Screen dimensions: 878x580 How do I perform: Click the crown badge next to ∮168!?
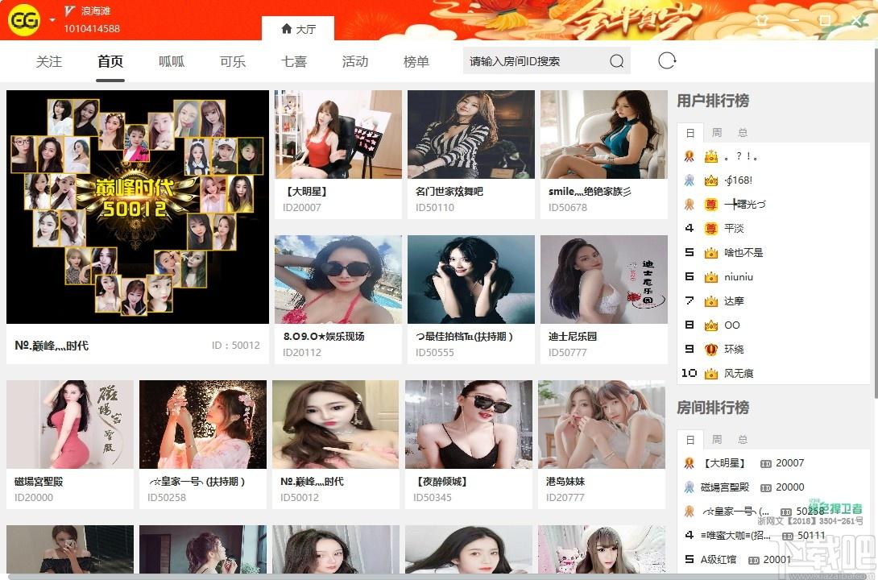point(711,180)
